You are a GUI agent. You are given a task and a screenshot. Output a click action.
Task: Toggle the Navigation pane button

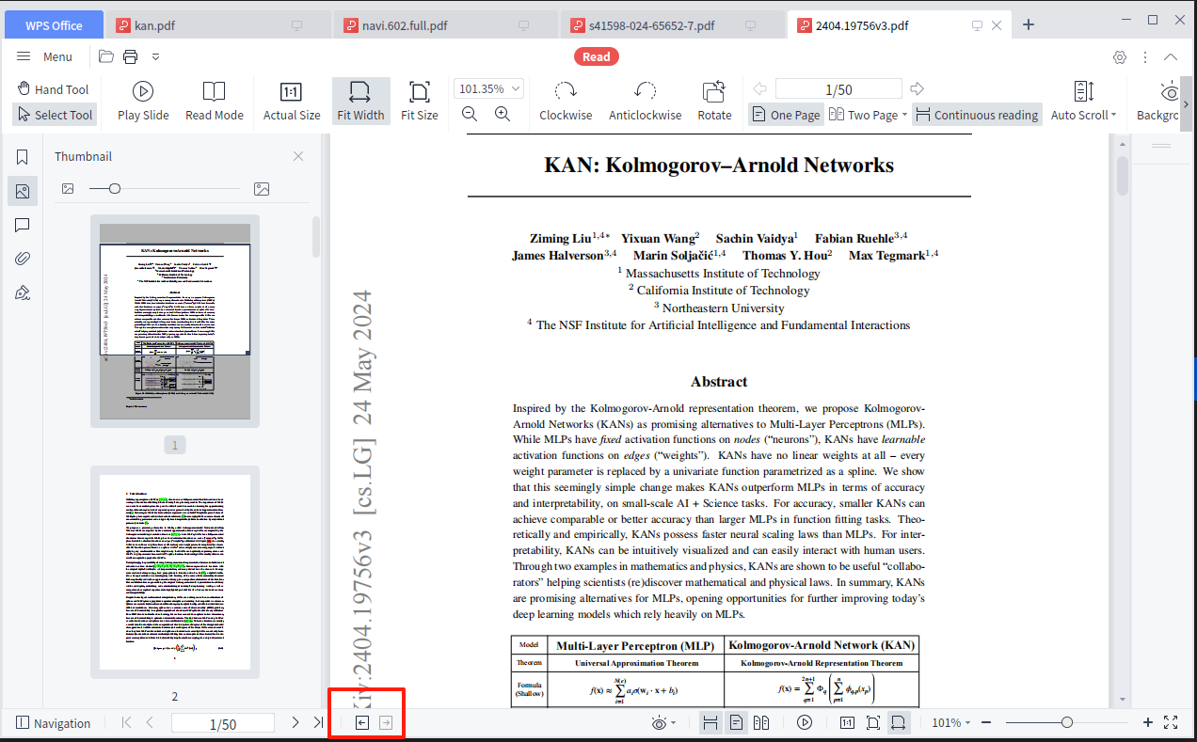[x=54, y=723]
